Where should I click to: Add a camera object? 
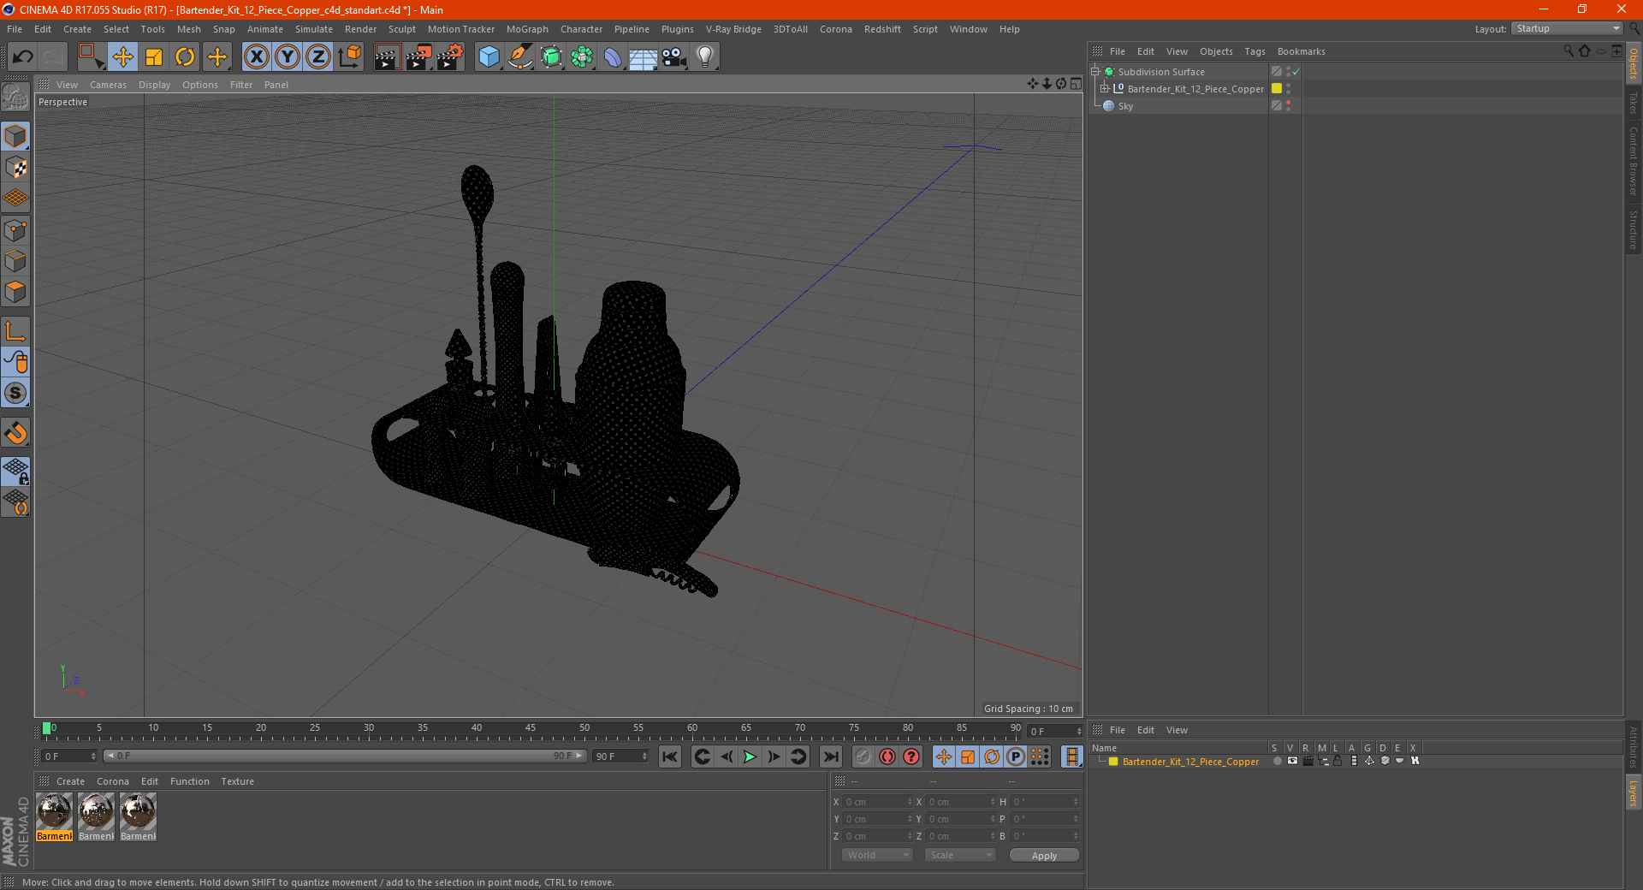pos(674,57)
